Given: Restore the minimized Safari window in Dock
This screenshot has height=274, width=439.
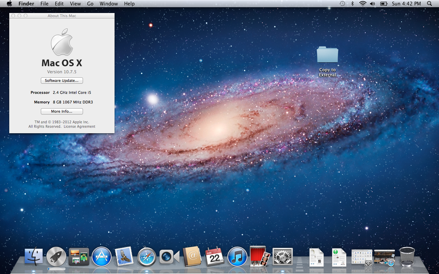Looking at the screenshot, I should point(384,258).
